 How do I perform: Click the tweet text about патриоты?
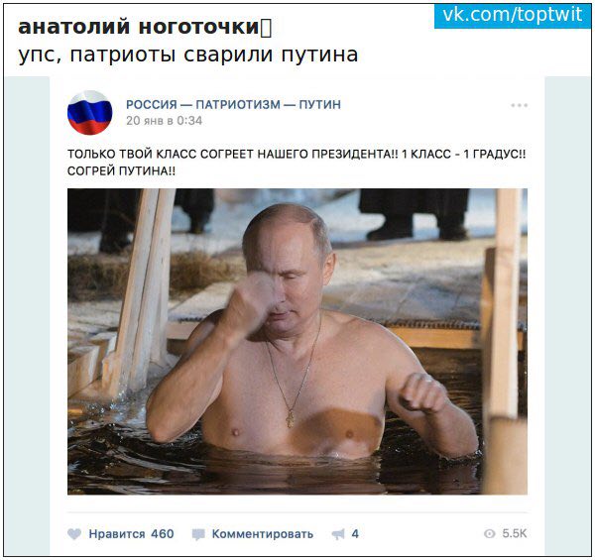[187, 55]
